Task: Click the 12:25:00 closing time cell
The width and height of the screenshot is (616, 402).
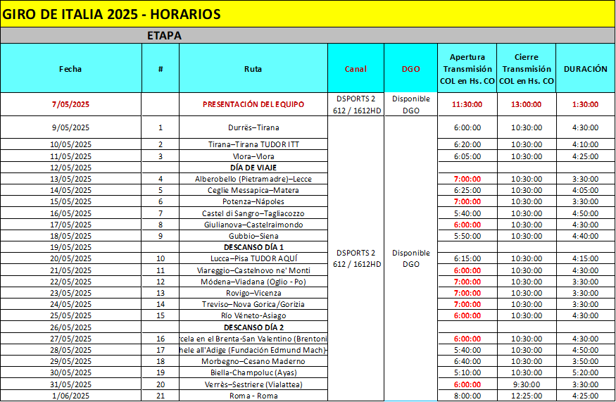Action: click(x=526, y=396)
